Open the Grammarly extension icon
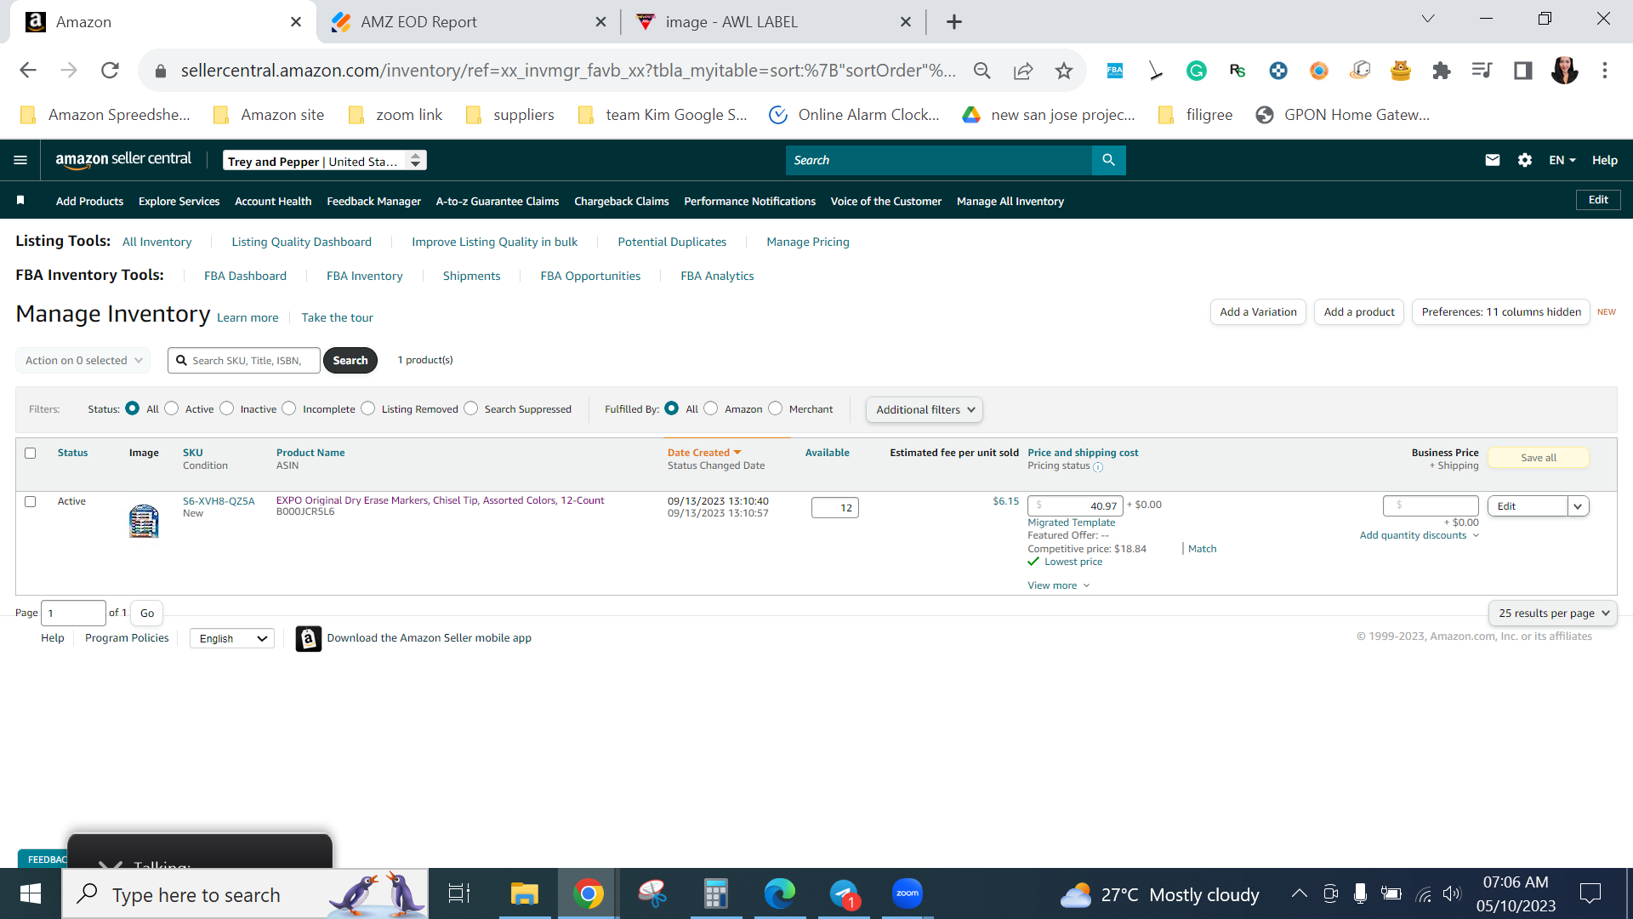 (1196, 71)
